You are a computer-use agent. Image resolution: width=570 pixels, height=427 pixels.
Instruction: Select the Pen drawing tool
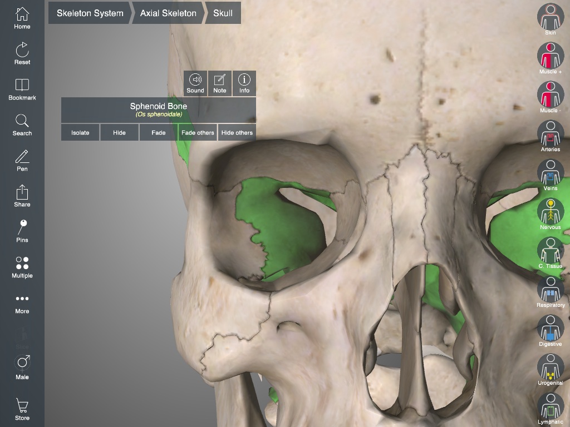(22, 160)
